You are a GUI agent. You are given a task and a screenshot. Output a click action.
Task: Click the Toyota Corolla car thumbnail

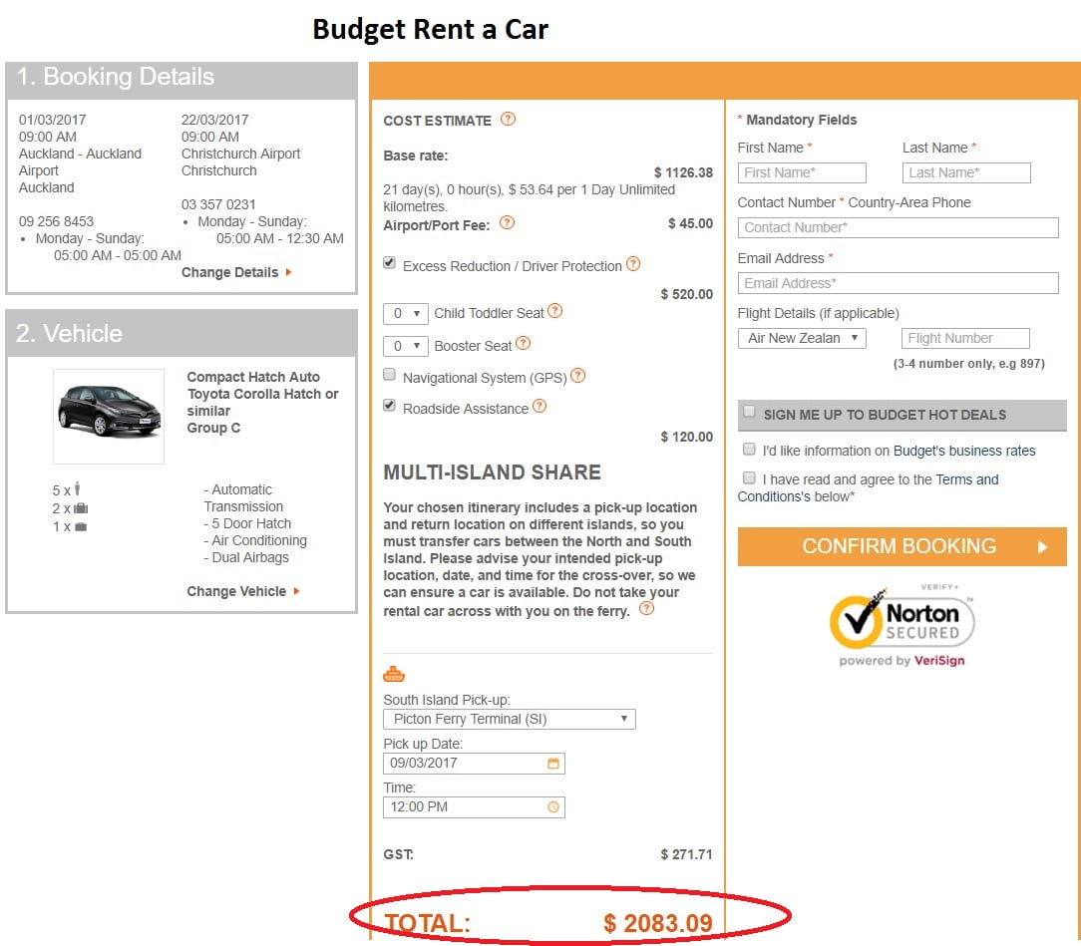coord(109,416)
